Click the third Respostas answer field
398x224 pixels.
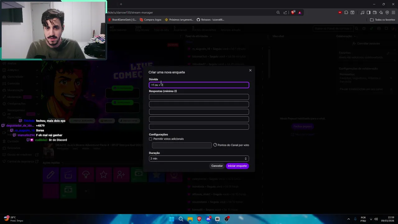[x=199, y=112]
